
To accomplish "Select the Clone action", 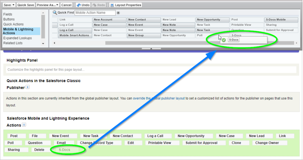I will pyautogui.click(x=239, y=143).
